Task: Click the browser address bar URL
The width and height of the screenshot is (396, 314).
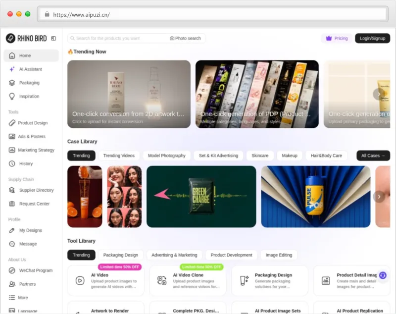Action: 81,15
